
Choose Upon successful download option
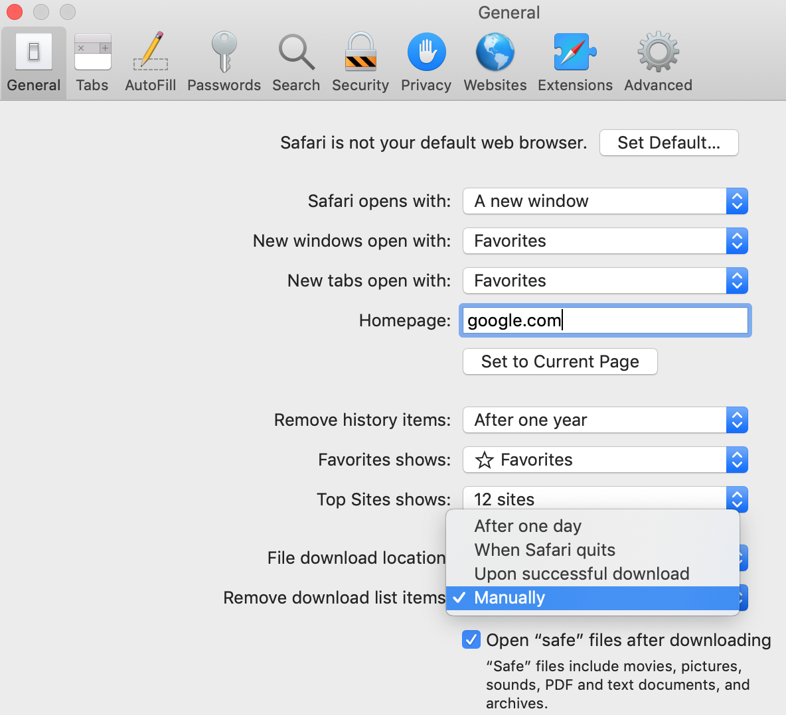pyautogui.click(x=593, y=574)
